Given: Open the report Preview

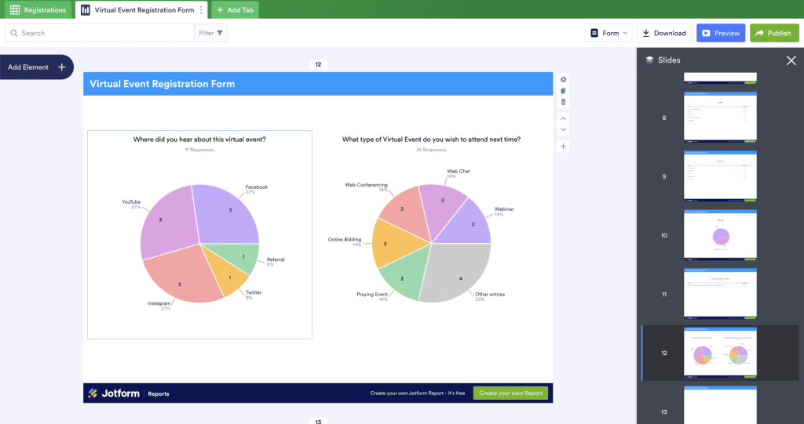Looking at the screenshot, I should click(721, 33).
